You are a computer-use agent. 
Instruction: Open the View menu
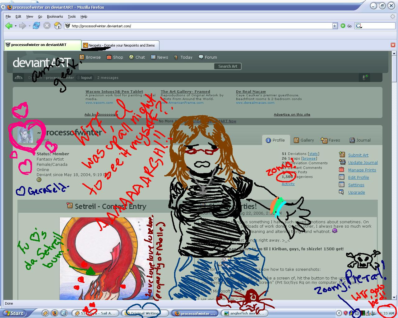tap(30, 16)
